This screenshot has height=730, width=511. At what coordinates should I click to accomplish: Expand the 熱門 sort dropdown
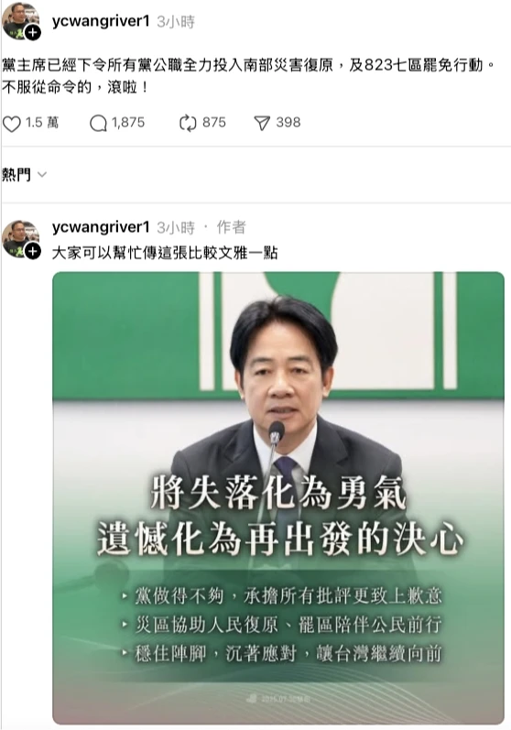click(x=24, y=175)
